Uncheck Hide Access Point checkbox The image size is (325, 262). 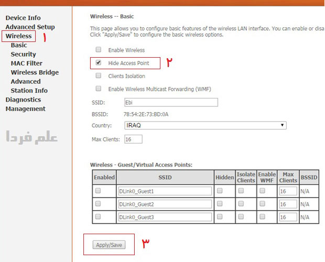point(98,63)
